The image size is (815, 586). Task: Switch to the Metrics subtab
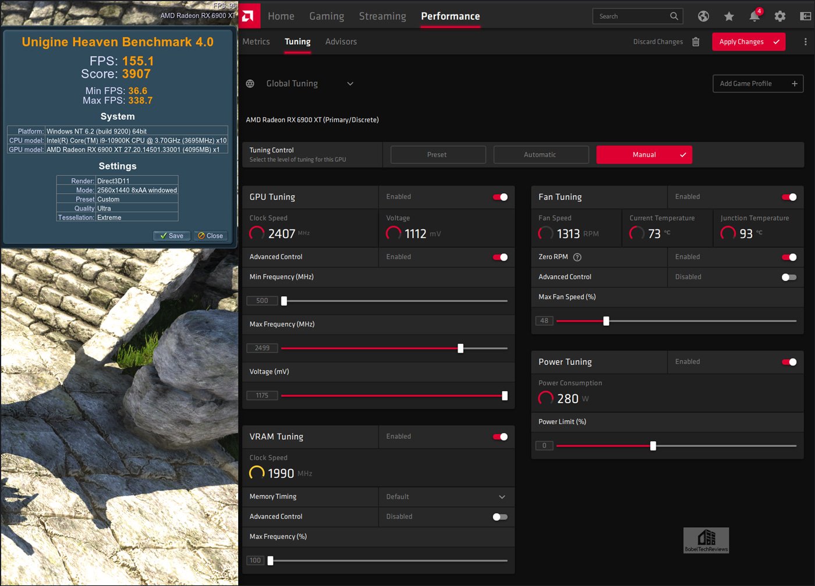click(256, 42)
